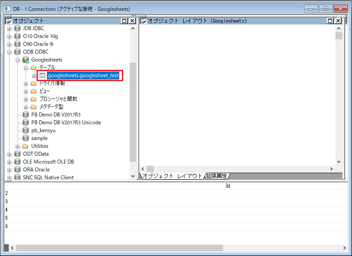Click the sample database profile icon
The width and height of the screenshot is (352, 256).
click(x=26, y=138)
